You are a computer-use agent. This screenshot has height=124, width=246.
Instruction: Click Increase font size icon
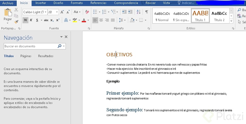point(62,12)
